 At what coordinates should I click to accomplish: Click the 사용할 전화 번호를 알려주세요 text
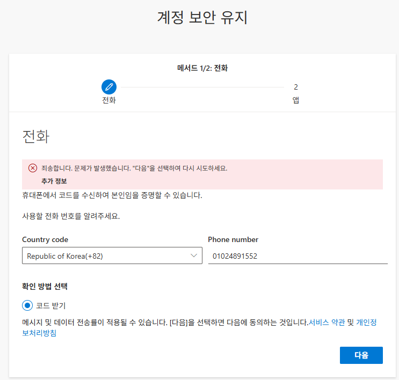(71, 216)
